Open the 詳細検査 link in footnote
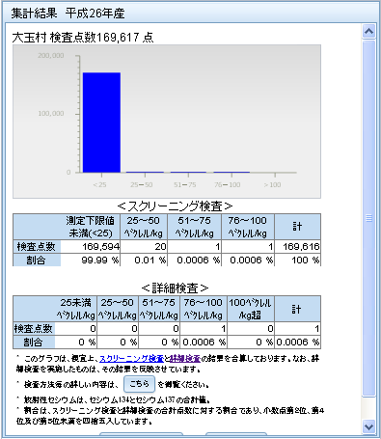The width and height of the screenshot is (381, 439). pos(185,358)
